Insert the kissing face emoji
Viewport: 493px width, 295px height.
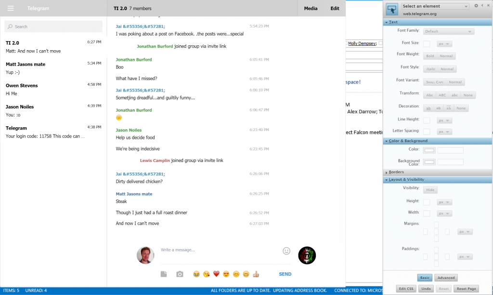click(206, 274)
